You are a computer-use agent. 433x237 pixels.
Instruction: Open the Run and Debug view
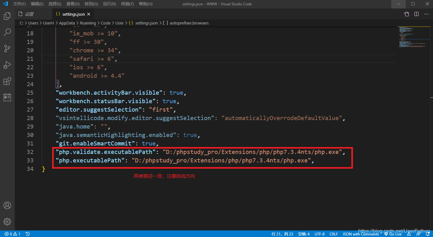(7, 65)
